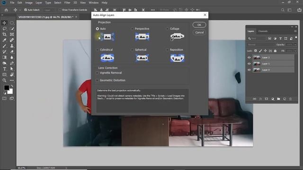The image size is (303, 170).
Task: Activate the Crop tool
Action: coord(4,34)
